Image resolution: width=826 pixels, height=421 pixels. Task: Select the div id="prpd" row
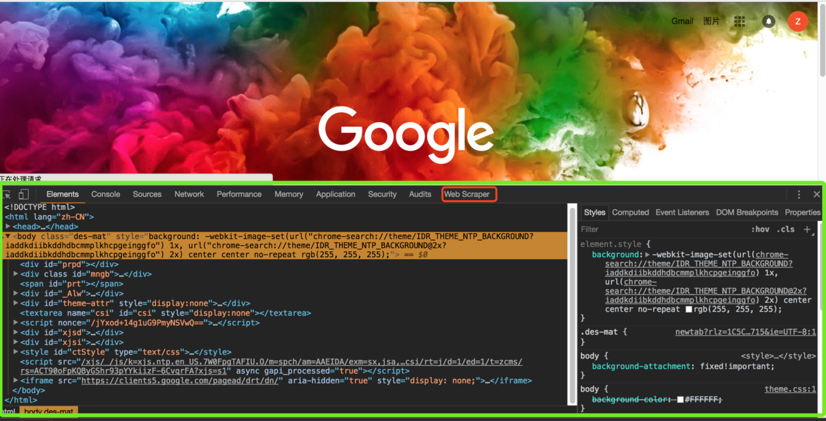pos(69,264)
